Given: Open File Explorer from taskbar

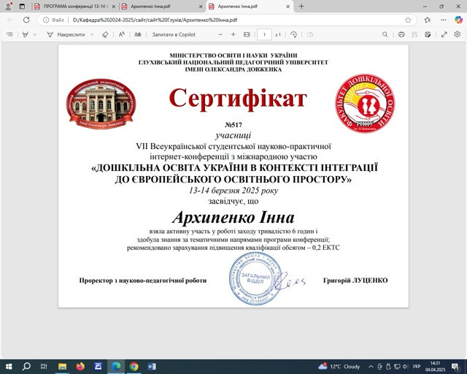Looking at the screenshot, I should [62, 367].
